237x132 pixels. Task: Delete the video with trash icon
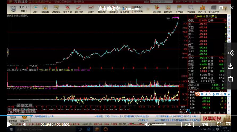(231, 79)
